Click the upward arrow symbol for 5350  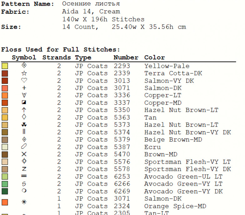24,110
